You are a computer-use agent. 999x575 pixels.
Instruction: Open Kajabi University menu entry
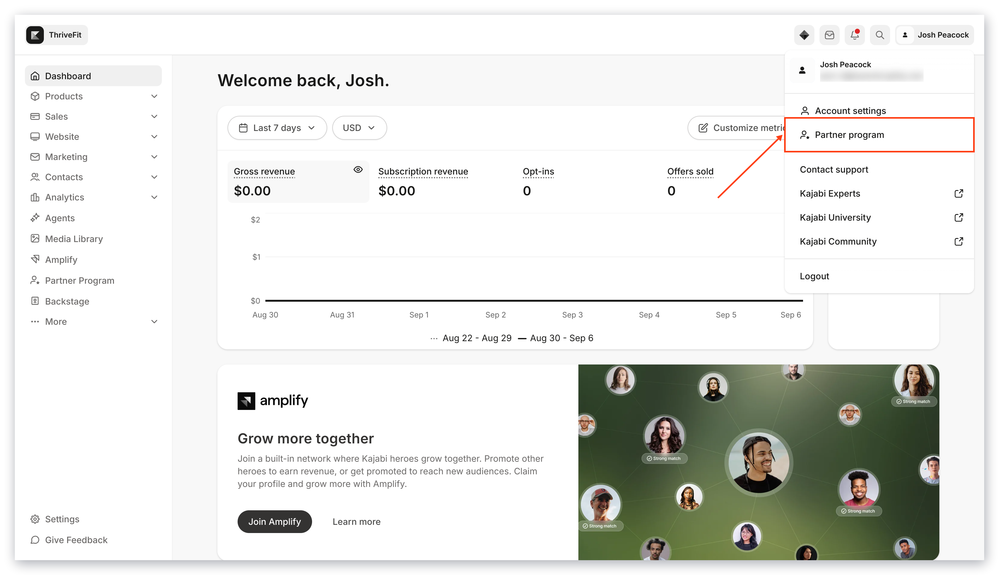click(x=879, y=217)
